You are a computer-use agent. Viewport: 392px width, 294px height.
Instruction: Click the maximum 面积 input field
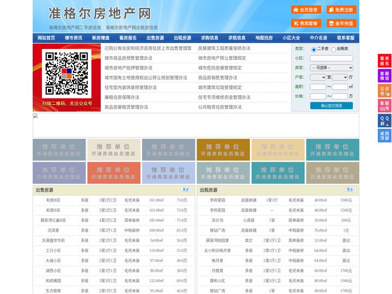pos(340,87)
